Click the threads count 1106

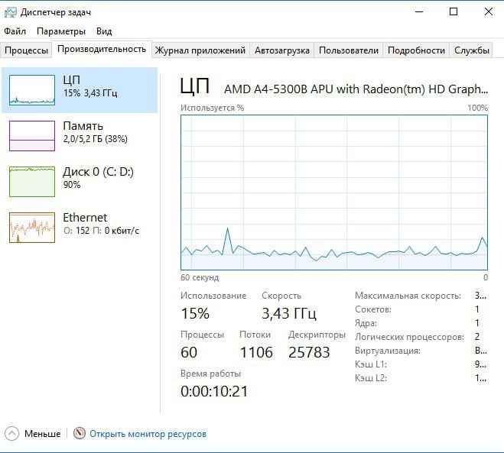pos(256,352)
